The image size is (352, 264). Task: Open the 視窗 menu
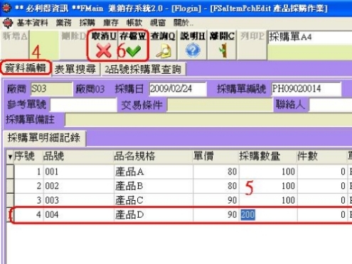pos(158,23)
